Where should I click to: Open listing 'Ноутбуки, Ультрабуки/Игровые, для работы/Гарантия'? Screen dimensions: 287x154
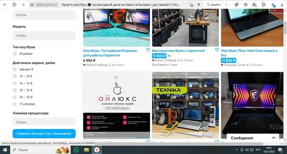(110, 53)
